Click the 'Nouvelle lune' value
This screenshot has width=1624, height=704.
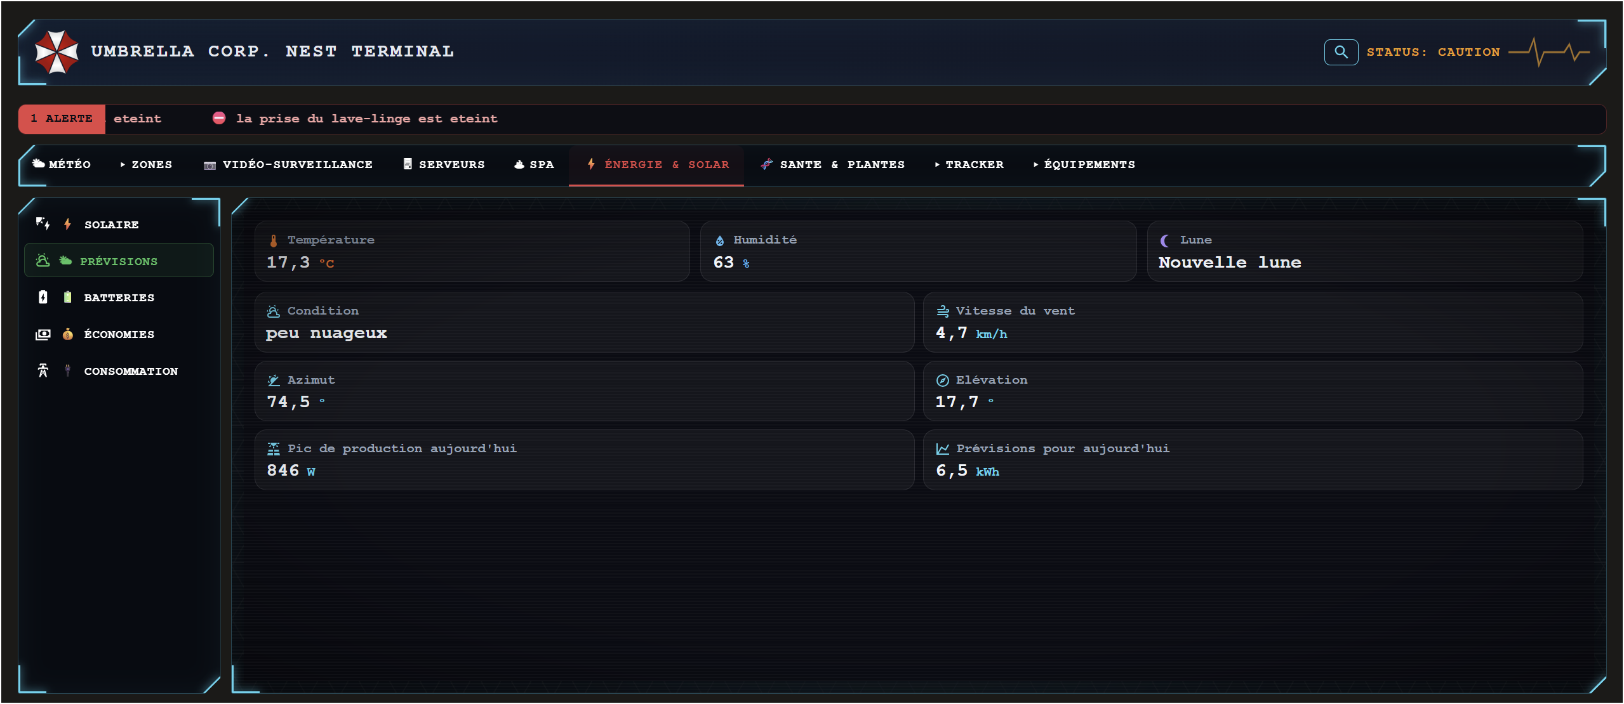point(1230,263)
